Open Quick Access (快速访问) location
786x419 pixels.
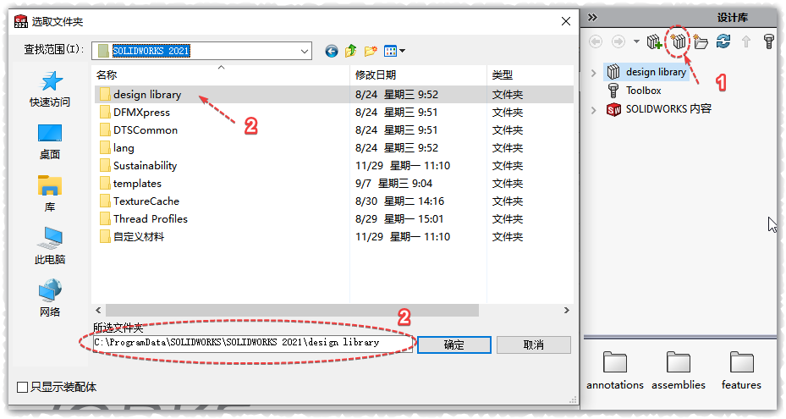coord(50,90)
